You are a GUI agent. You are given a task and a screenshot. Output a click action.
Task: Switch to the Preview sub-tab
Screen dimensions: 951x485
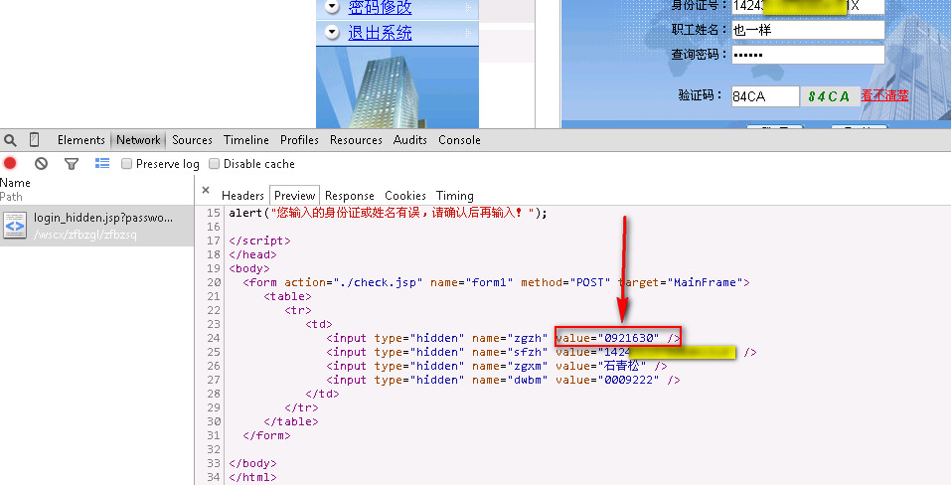pyautogui.click(x=295, y=195)
